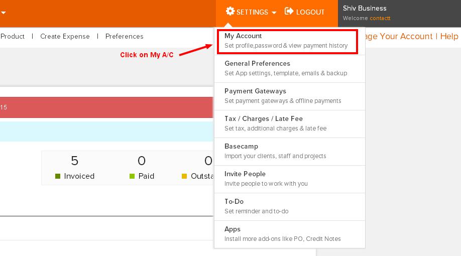461x256 pixels.
Task: Open the To-Do settings entry
Action: pyautogui.click(x=290, y=207)
